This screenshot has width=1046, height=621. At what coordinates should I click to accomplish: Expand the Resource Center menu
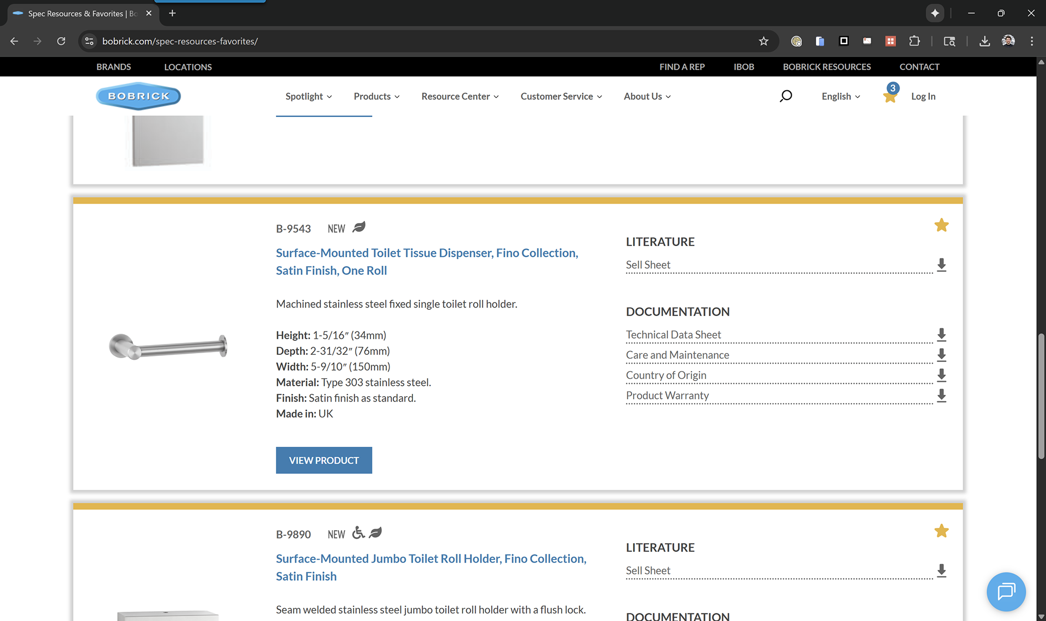point(460,96)
